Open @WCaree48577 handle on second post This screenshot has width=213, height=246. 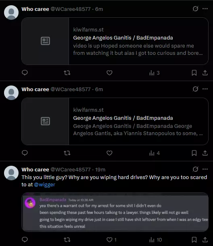point(71,89)
